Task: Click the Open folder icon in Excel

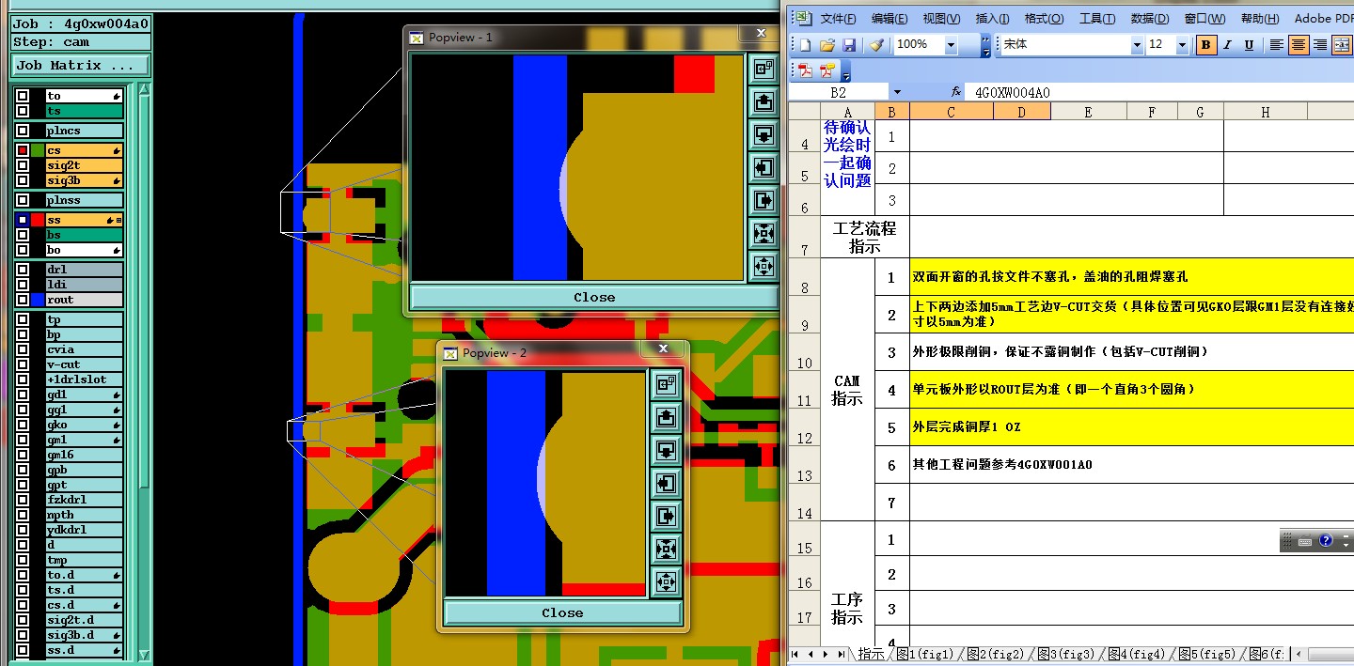Action: click(x=827, y=44)
